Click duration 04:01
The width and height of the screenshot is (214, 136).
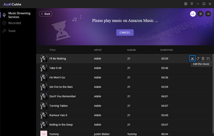pyautogui.click(x=165, y=96)
